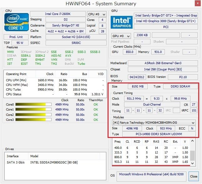
Task: Click the Intel Z68 (Cougar Point) chipset field
Action: click(163, 69)
